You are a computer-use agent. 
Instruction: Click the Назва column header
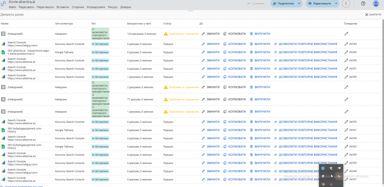coord(4,23)
